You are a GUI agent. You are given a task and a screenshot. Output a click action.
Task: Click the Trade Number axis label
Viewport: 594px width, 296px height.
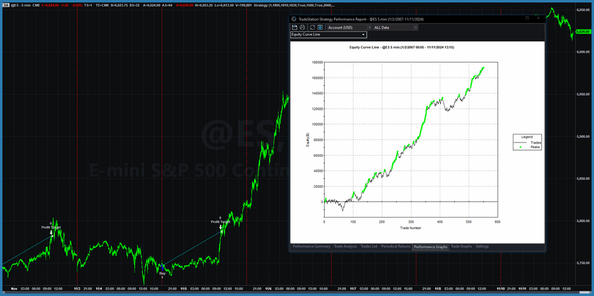click(411, 228)
